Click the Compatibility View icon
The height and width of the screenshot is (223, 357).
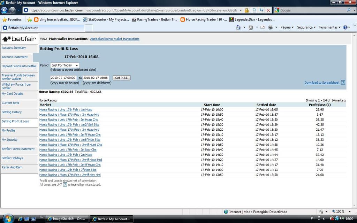(x=254, y=10)
